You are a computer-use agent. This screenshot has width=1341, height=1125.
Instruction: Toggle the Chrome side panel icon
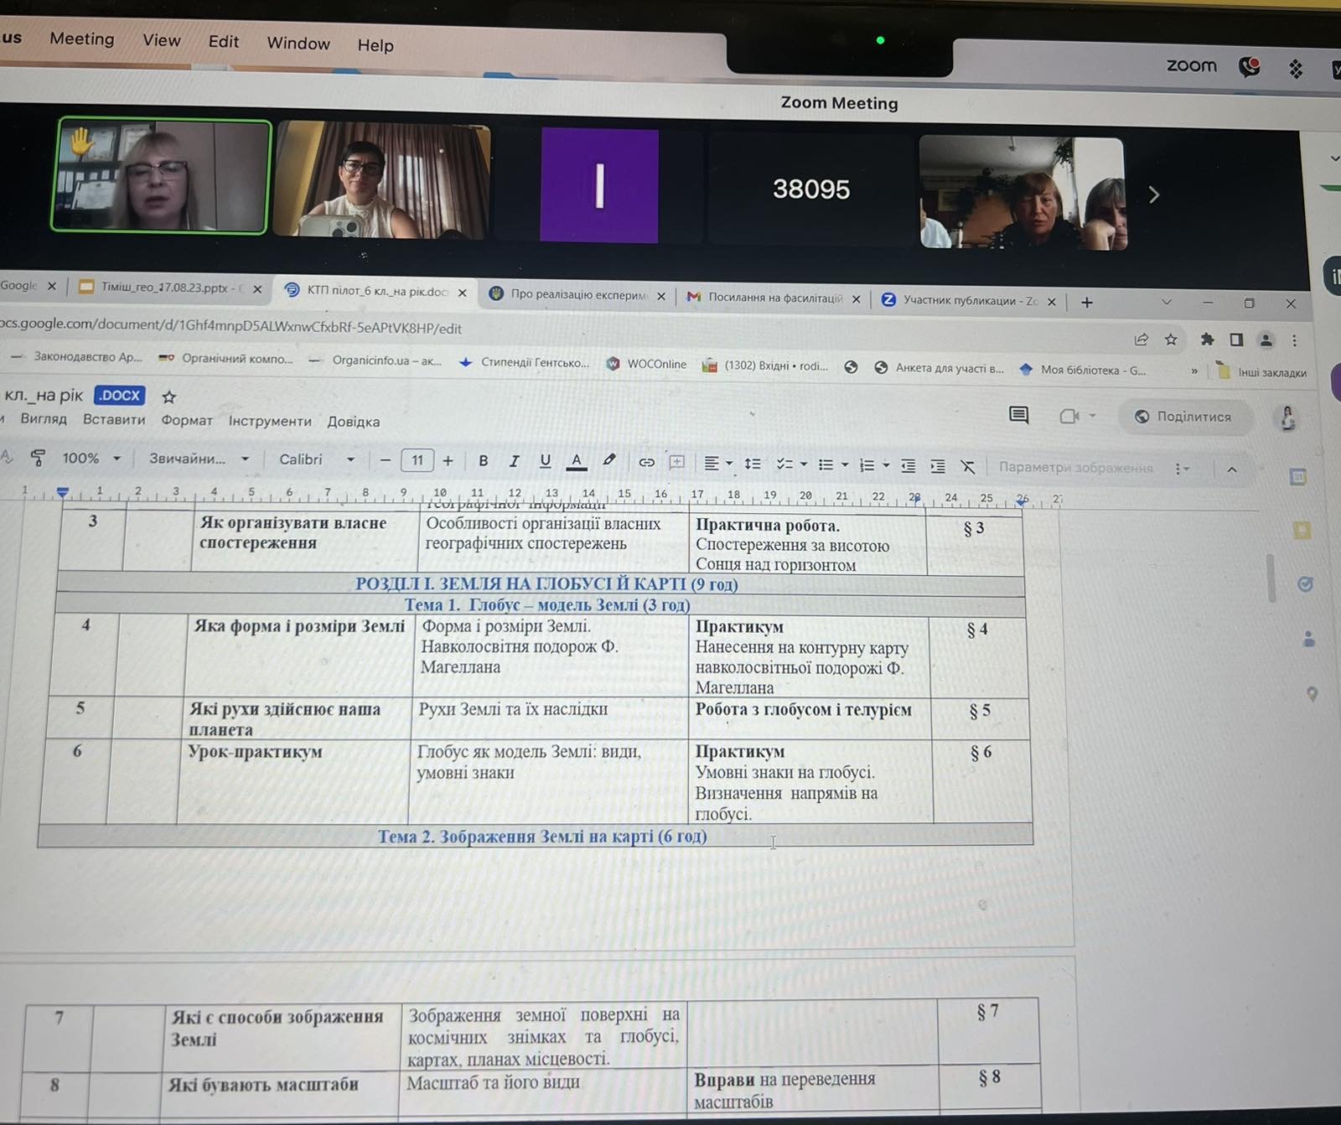tap(1236, 340)
